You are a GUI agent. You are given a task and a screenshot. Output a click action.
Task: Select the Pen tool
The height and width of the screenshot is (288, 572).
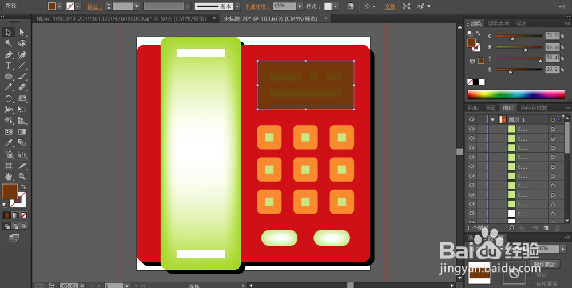tap(9, 55)
